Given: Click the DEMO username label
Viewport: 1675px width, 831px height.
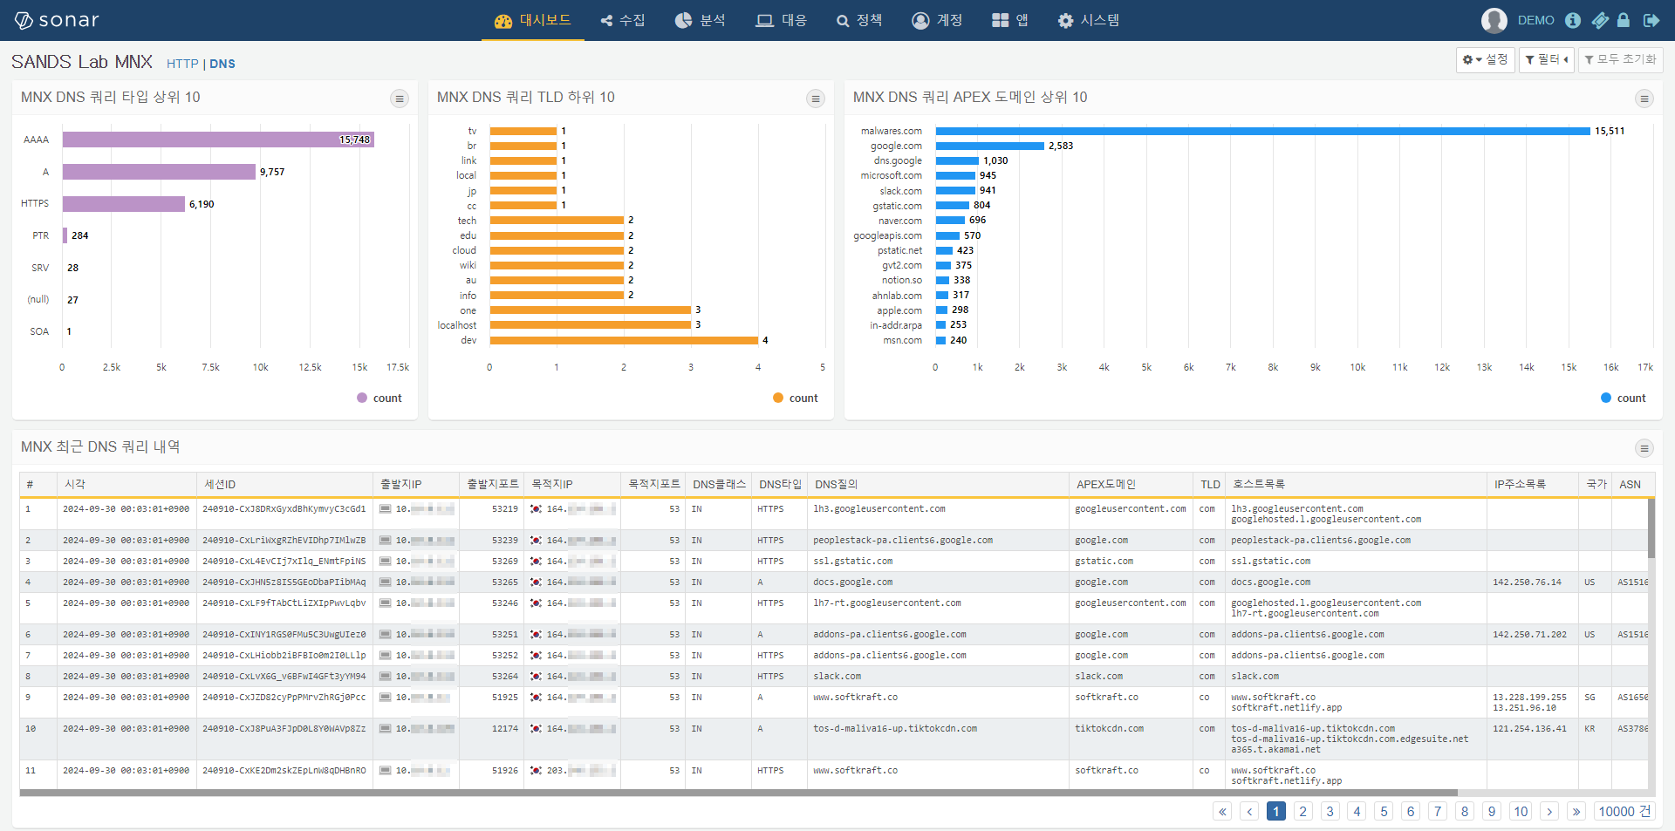Looking at the screenshot, I should tap(1535, 20).
